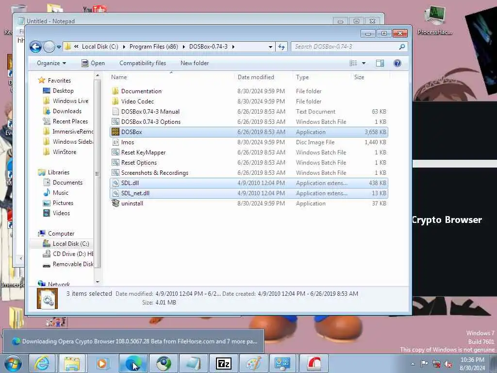Open Downloads in Favorites
This screenshot has width=497, height=373.
click(67, 111)
